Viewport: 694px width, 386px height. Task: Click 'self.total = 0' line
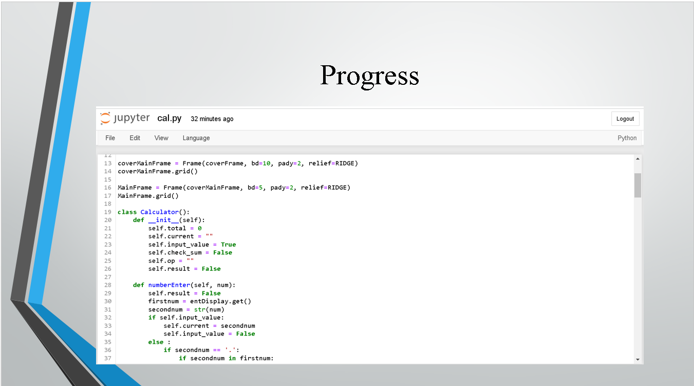pos(175,228)
